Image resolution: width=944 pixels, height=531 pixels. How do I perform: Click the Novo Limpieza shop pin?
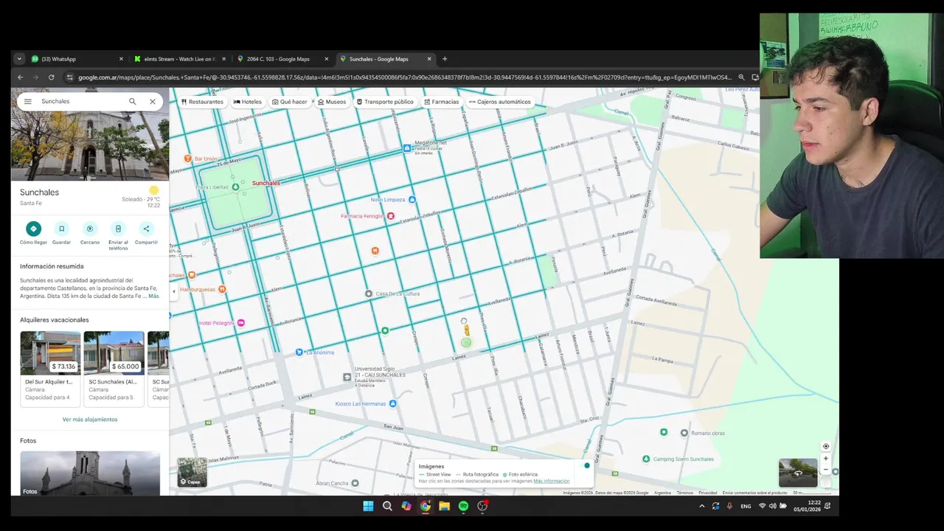tap(412, 200)
